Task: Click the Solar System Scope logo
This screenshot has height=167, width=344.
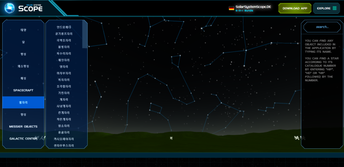Action: pyautogui.click(x=24, y=8)
